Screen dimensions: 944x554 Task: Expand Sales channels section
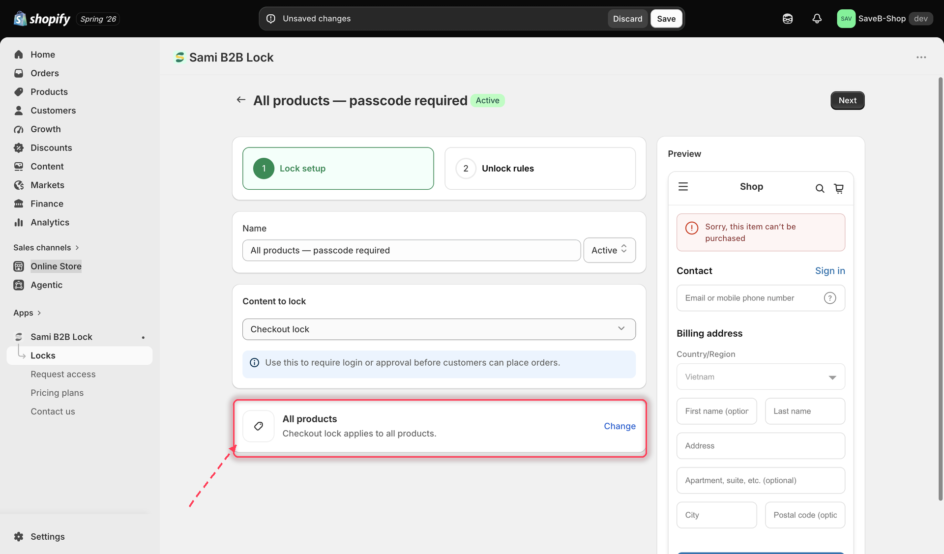click(46, 248)
